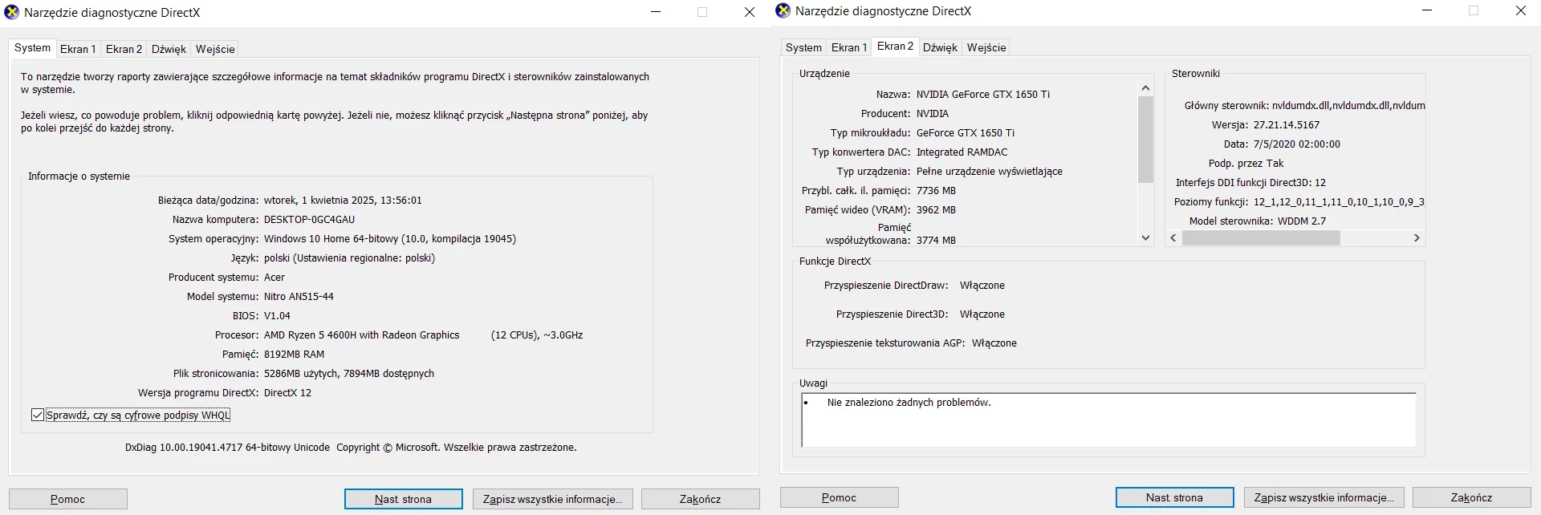Click device name 'NVIDIA GeForce GTX 1650 Ti'

(x=983, y=94)
